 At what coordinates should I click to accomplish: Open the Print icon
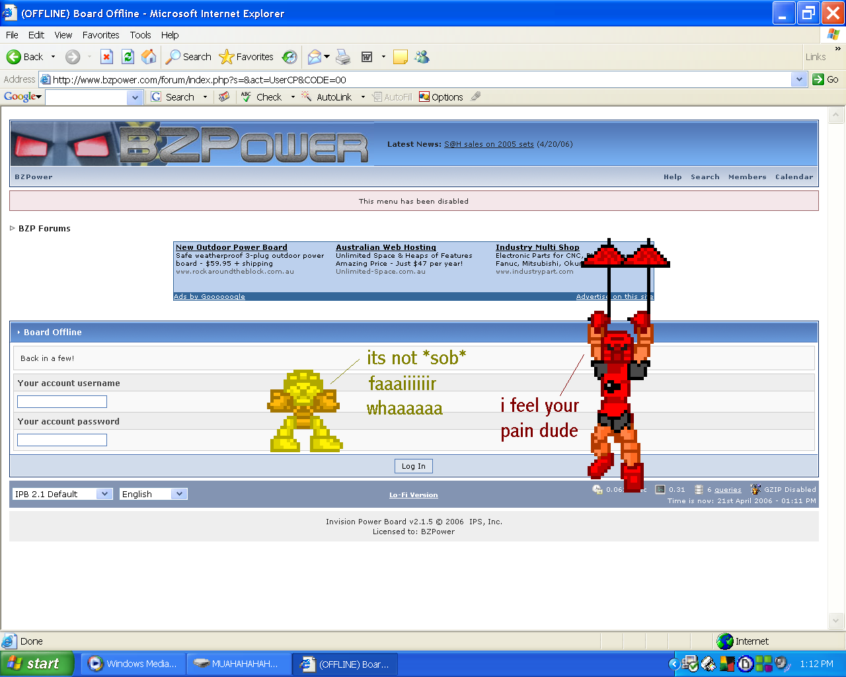pos(343,57)
